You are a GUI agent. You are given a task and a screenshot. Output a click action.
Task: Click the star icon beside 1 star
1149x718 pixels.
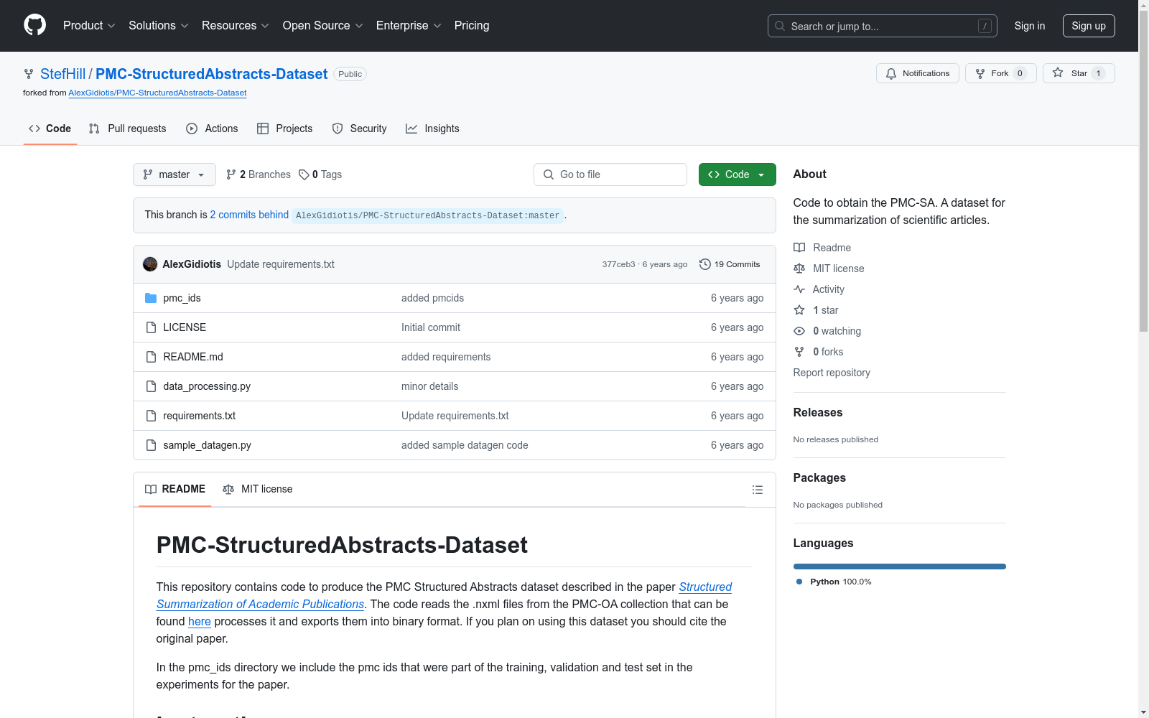click(799, 310)
